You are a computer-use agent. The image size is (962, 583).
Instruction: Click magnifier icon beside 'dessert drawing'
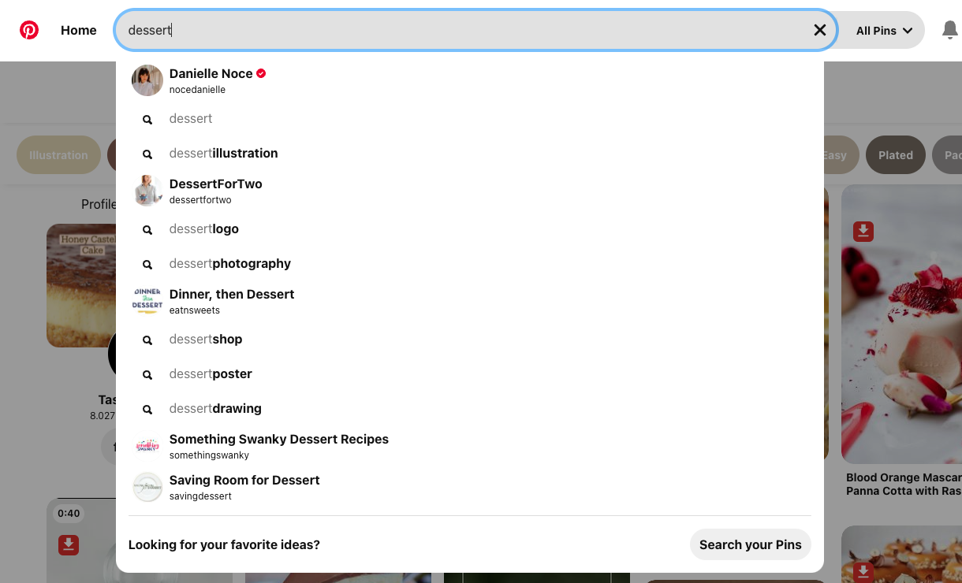(147, 410)
